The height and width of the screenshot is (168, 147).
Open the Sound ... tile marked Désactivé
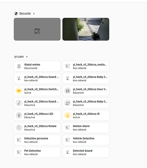pyautogui.click(x=42, y=101)
